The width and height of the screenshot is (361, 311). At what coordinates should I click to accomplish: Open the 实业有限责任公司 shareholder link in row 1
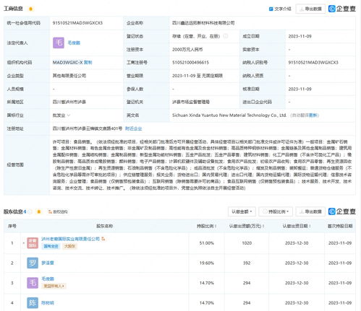(70, 239)
